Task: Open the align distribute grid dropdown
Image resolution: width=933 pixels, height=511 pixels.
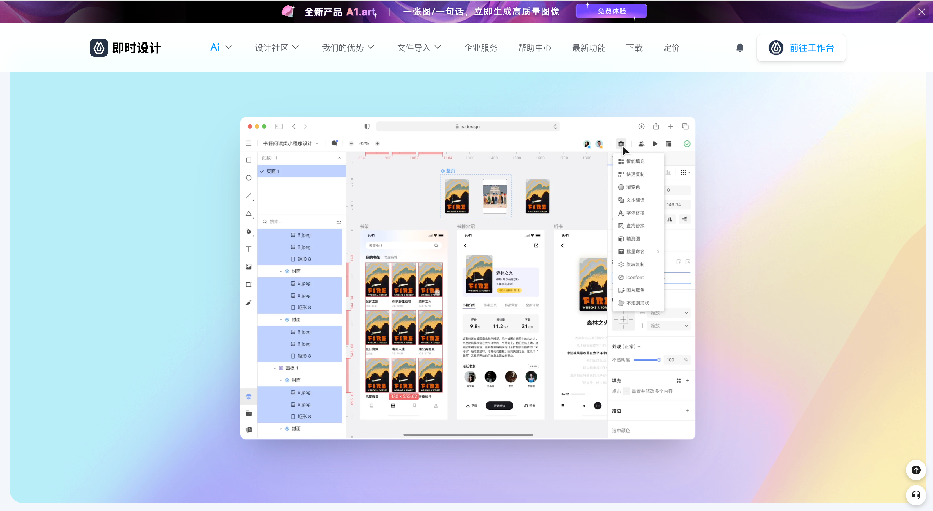Action: pos(685,172)
